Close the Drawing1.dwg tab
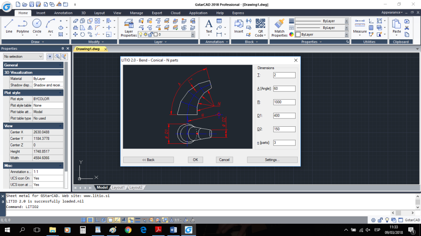The width and height of the screenshot is (421, 236). click(106, 49)
